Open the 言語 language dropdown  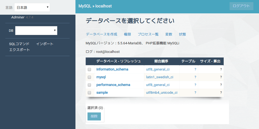(x=32, y=7)
